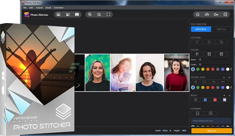Viewport: 235px width, 136px height.
Task: Select the blue mosaic pattern
Action: coord(205,100)
